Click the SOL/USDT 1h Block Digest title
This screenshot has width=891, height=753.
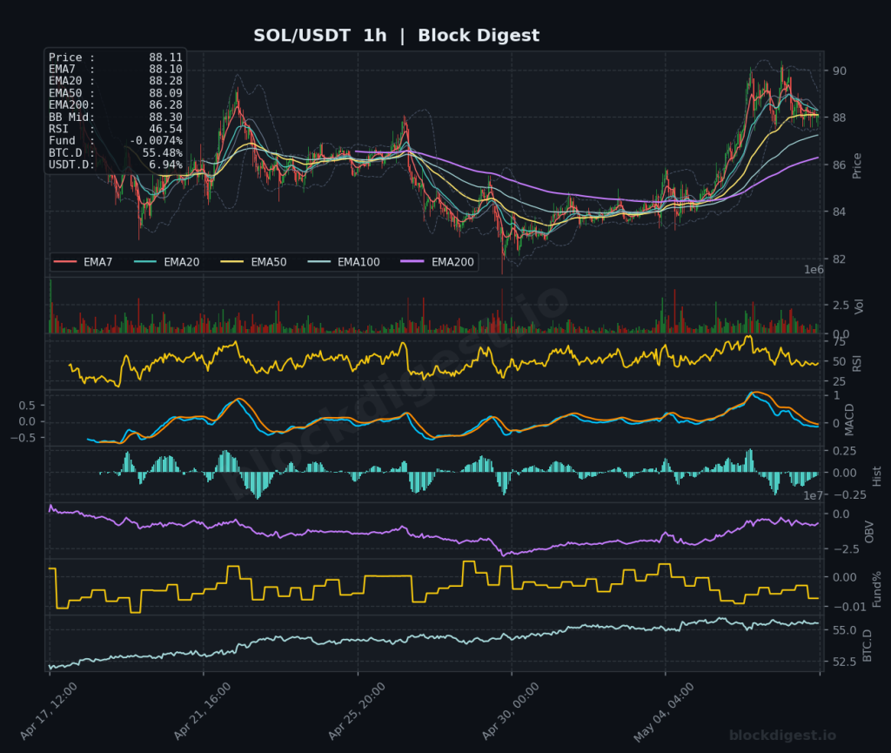pyautogui.click(x=396, y=35)
